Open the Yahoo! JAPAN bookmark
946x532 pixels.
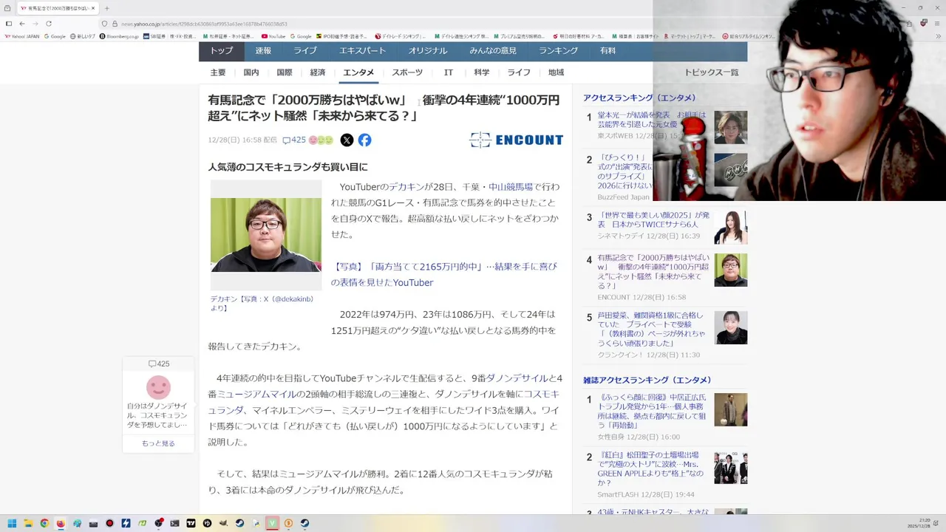tap(22, 36)
